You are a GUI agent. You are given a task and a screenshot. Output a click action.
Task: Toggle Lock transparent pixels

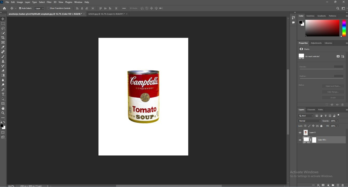[x=305, y=126]
